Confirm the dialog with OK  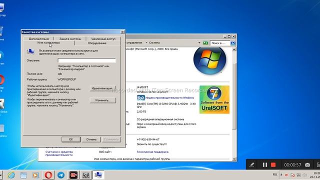pyautogui.click(x=71, y=139)
